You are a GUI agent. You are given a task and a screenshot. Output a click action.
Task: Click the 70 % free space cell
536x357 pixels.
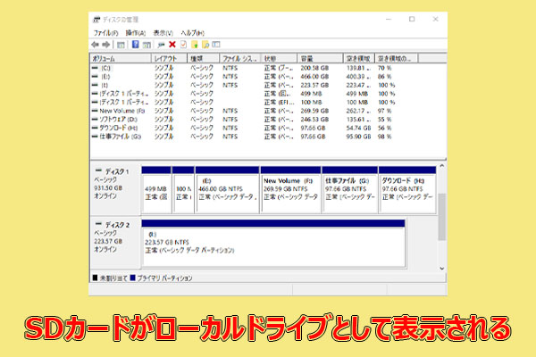[x=384, y=68]
